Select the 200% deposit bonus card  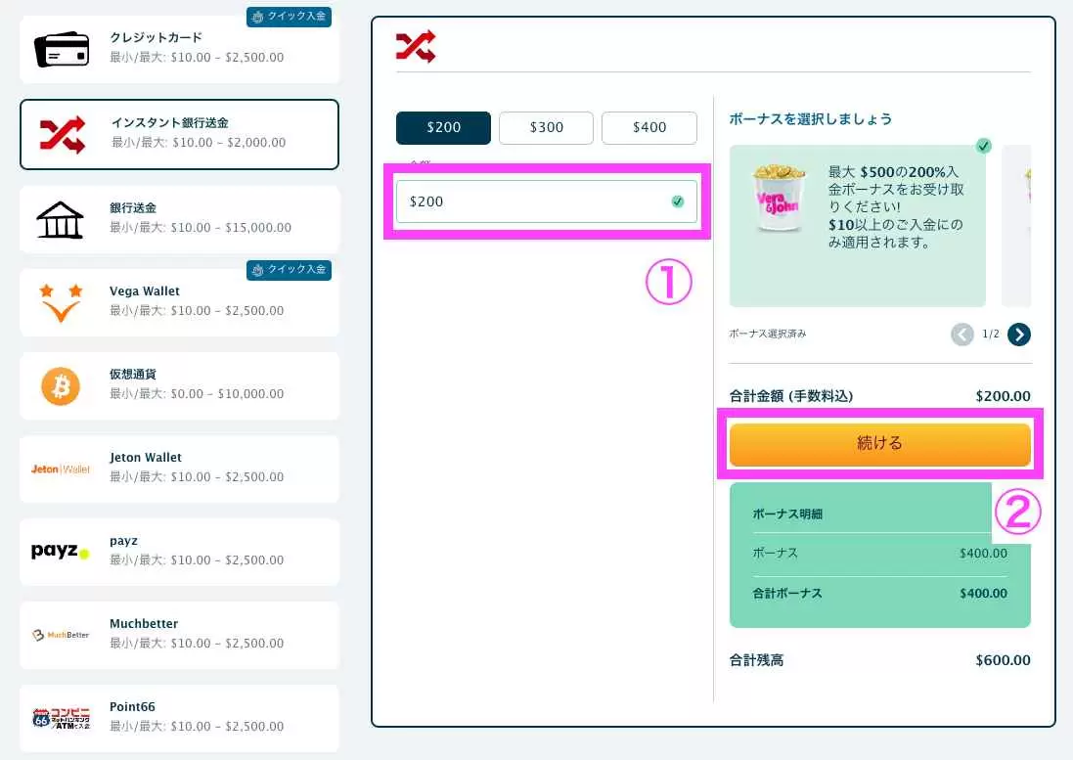[857, 226]
